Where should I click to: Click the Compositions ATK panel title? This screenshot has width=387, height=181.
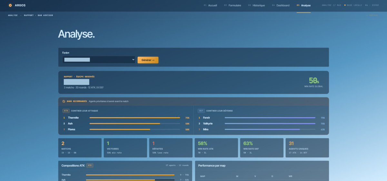coord(73,165)
